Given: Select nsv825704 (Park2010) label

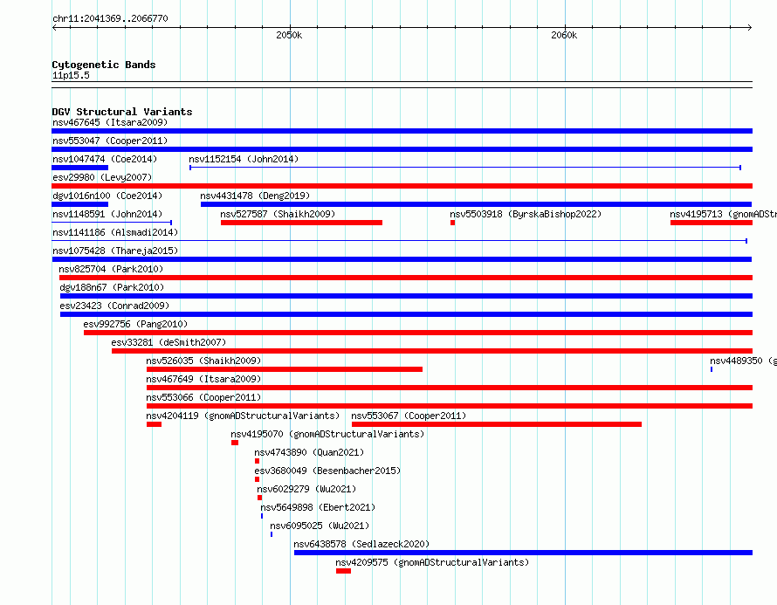Looking at the screenshot, I should pyautogui.click(x=111, y=269).
